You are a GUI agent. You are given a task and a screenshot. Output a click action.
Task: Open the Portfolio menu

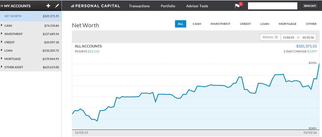tap(168, 6)
